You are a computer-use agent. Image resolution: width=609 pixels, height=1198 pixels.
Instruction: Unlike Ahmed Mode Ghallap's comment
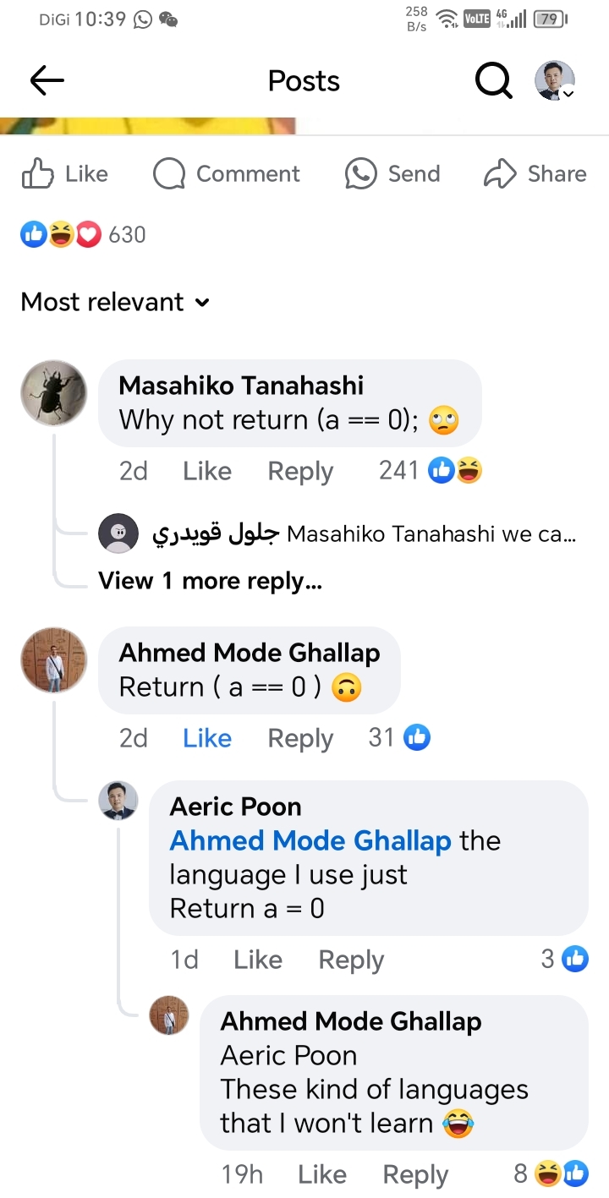pyautogui.click(x=206, y=737)
